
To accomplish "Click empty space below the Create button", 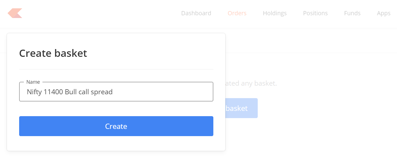I will click(x=116, y=144).
